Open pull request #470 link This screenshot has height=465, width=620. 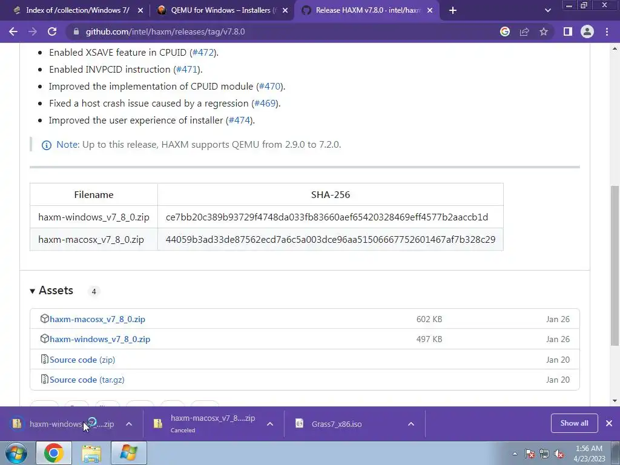click(x=269, y=86)
